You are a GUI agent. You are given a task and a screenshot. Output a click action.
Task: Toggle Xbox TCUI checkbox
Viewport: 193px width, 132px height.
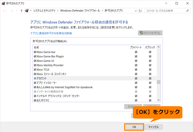[35, 70]
